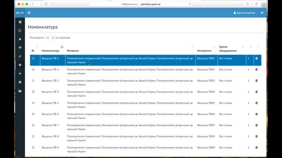The height and width of the screenshot is (158, 282).
Task: Click the address bar polimeris.qcan.su
Action: coord(141,4)
